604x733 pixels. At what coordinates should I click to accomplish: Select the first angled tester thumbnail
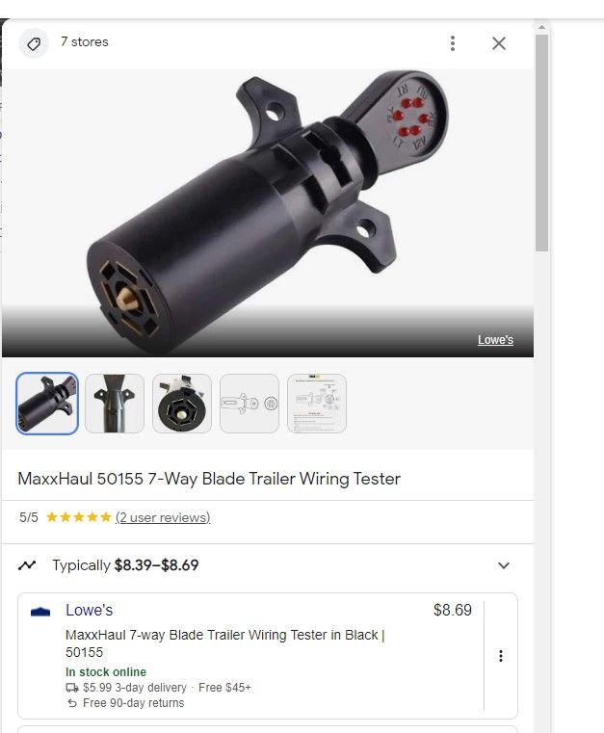[x=47, y=404]
